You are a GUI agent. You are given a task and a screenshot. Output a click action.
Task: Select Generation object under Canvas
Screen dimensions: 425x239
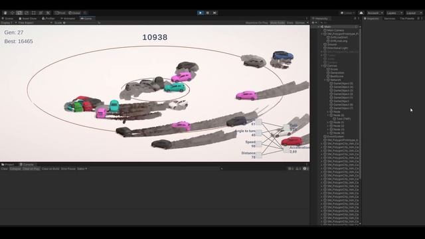(337, 73)
